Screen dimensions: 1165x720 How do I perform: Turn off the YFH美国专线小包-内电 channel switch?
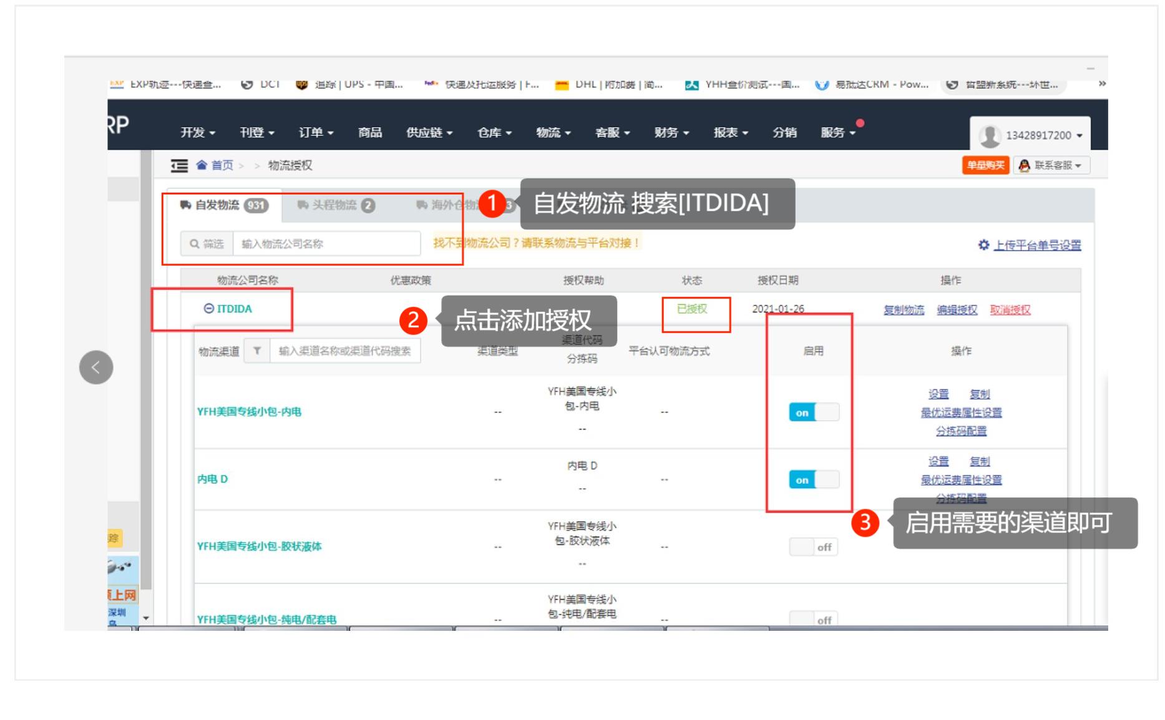814,412
